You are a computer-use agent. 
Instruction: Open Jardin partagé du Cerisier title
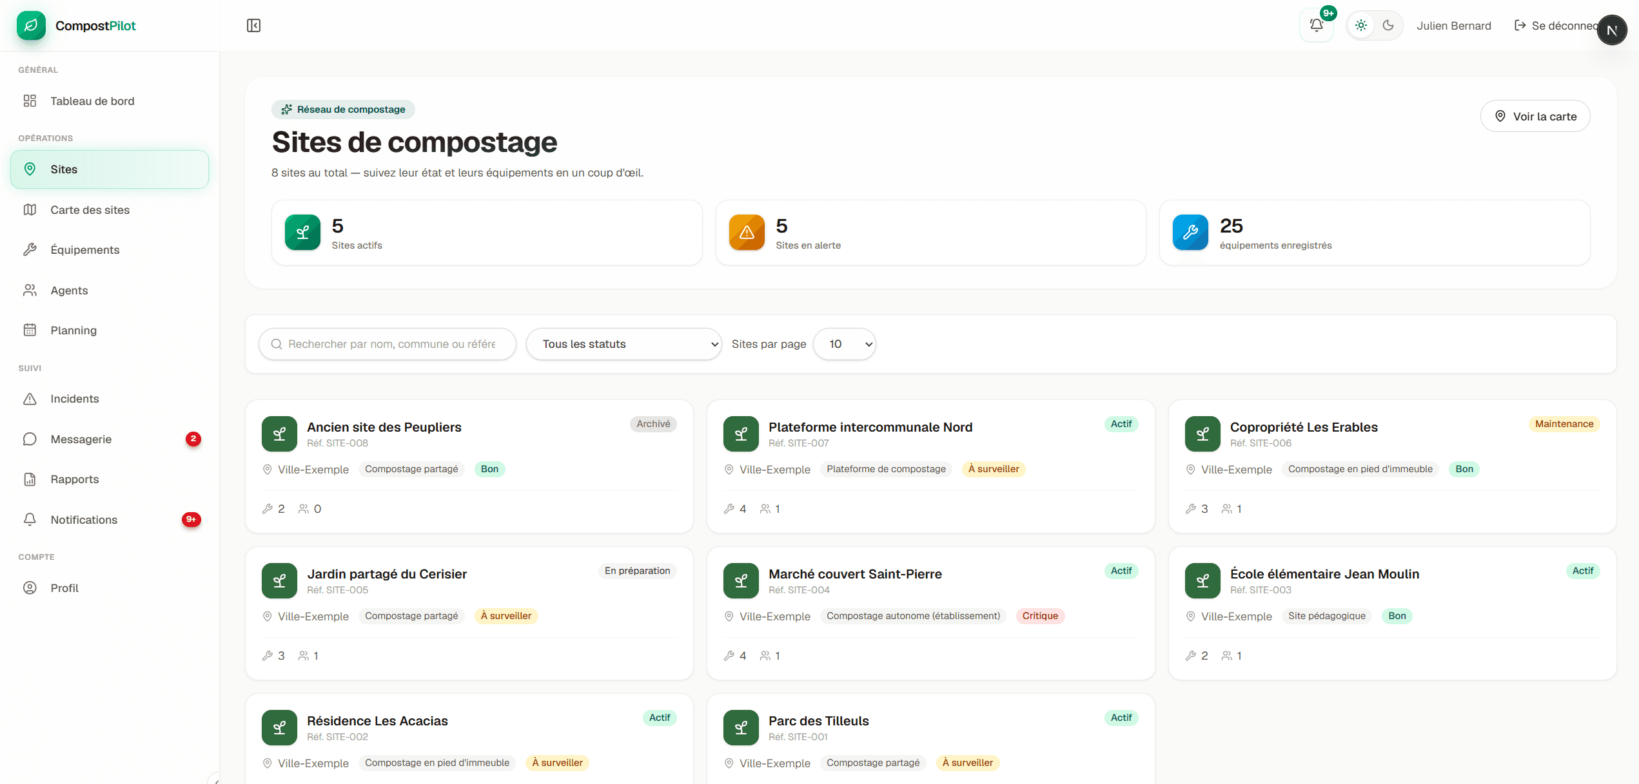[387, 574]
